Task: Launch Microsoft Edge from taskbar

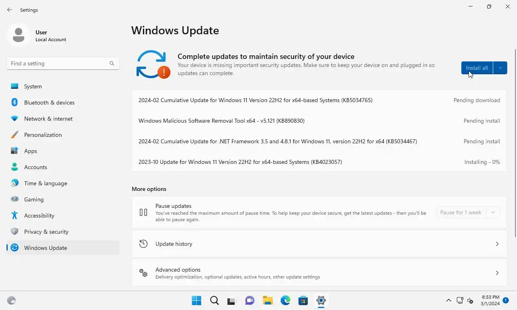Action: click(286, 300)
